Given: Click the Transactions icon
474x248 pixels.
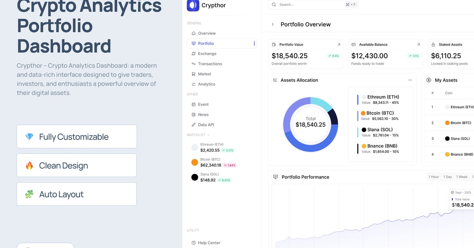Looking at the screenshot, I should pos(193,63).
